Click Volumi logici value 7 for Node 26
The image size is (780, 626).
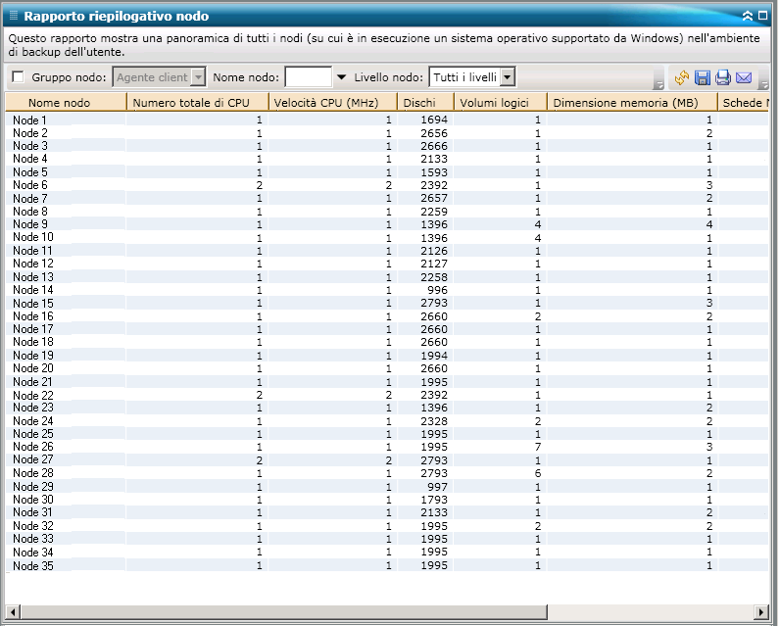537,447
